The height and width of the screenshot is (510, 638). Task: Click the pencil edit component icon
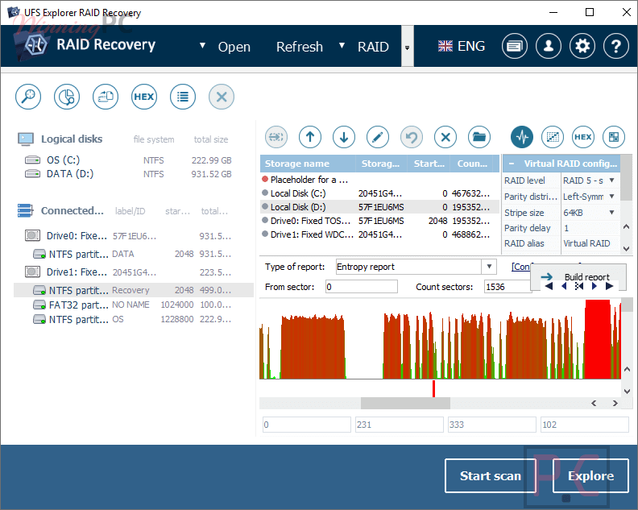click(x=378, y=137)
